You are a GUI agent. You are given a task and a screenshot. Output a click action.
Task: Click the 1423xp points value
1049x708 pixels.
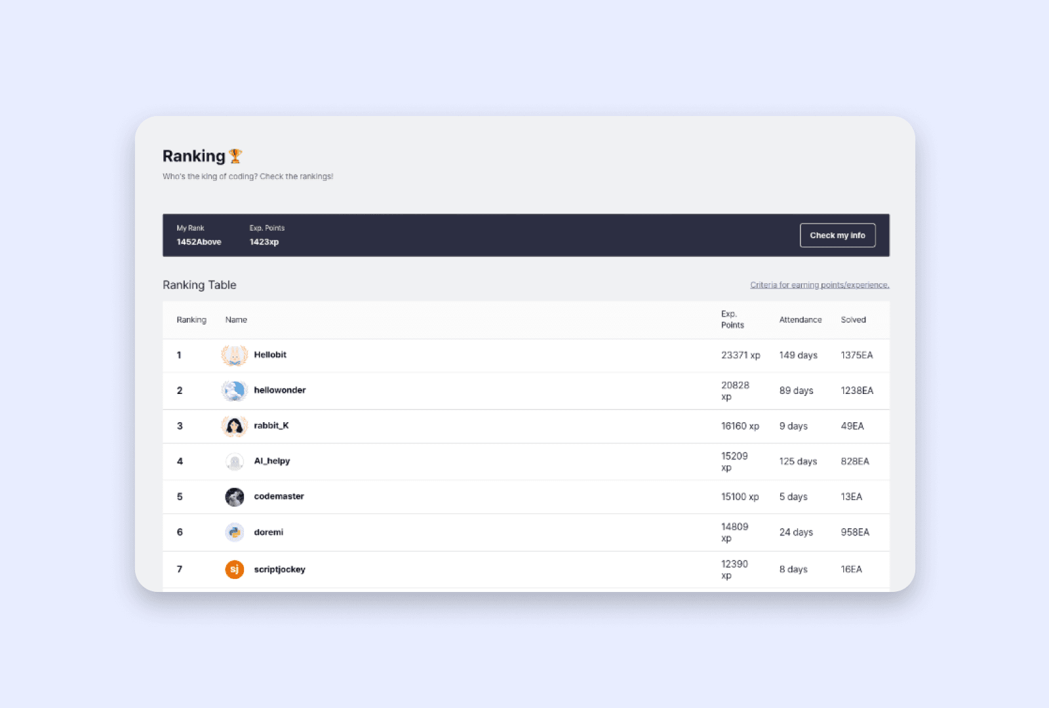pyautogui.click(x=264, y=242)
